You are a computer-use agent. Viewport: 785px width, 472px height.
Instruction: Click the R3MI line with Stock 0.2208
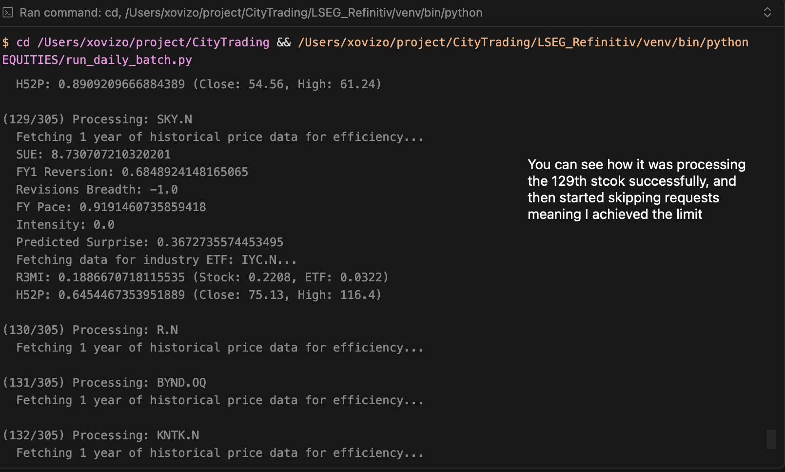click(x=202, y=277)
